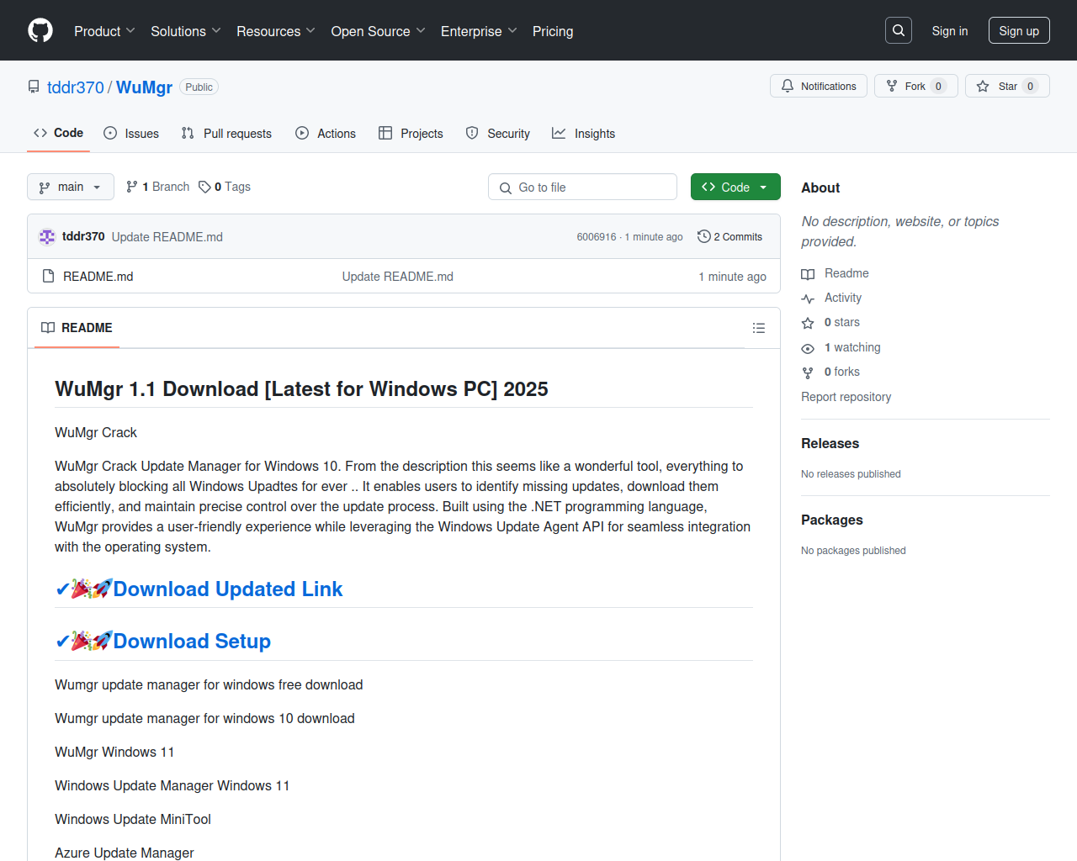
Task: Open the Insights tab
Action: click(584, 133)
